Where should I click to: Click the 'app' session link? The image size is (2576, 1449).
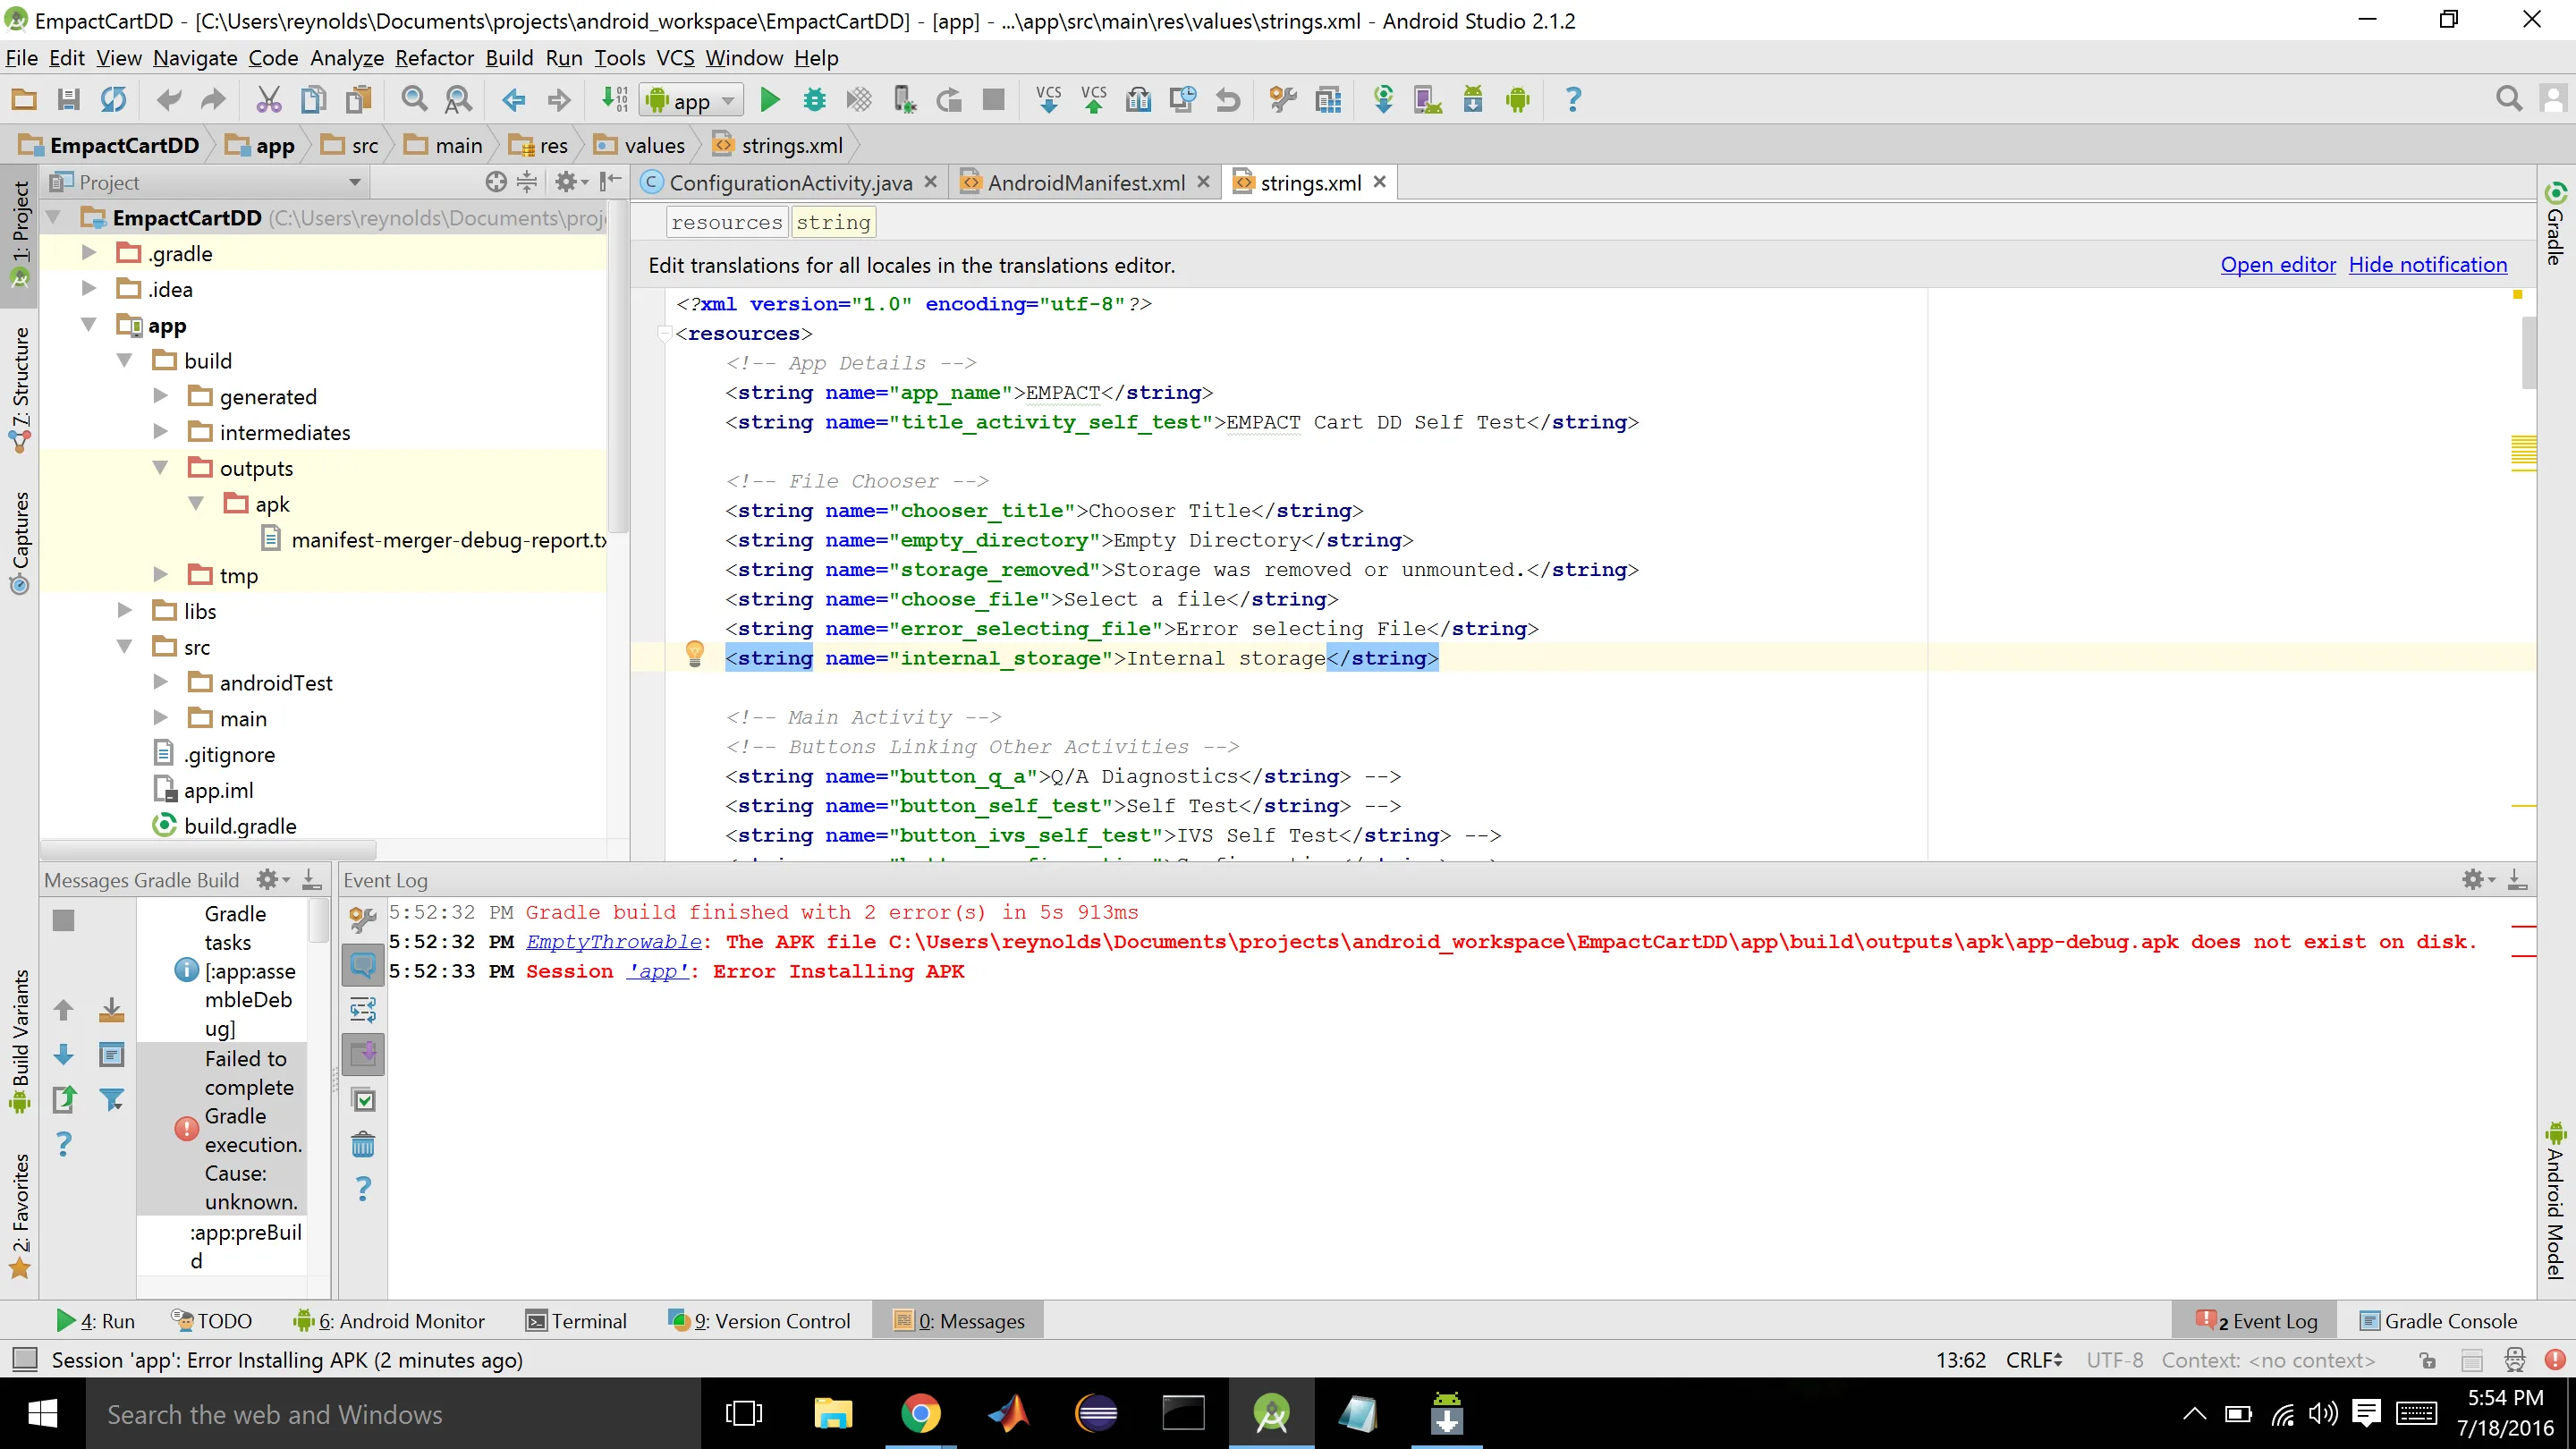[x=657, y=971]
